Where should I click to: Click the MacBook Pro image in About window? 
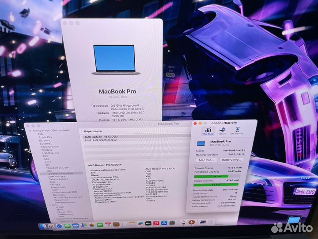(x=115, y=60)
